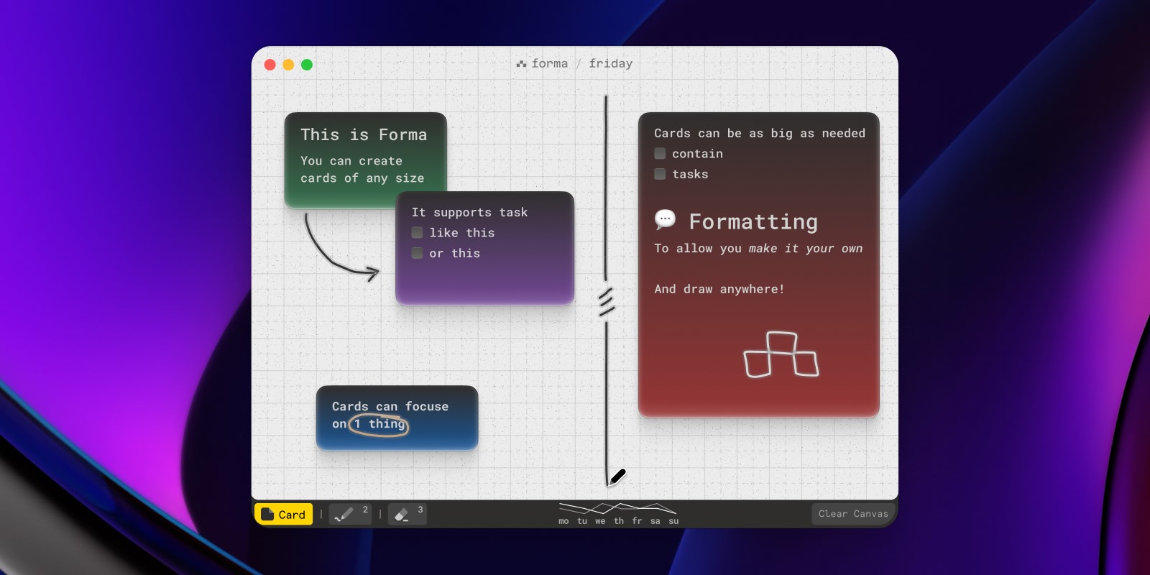
Task: Switch to the 'we' day tab
Action: (600, 521)
